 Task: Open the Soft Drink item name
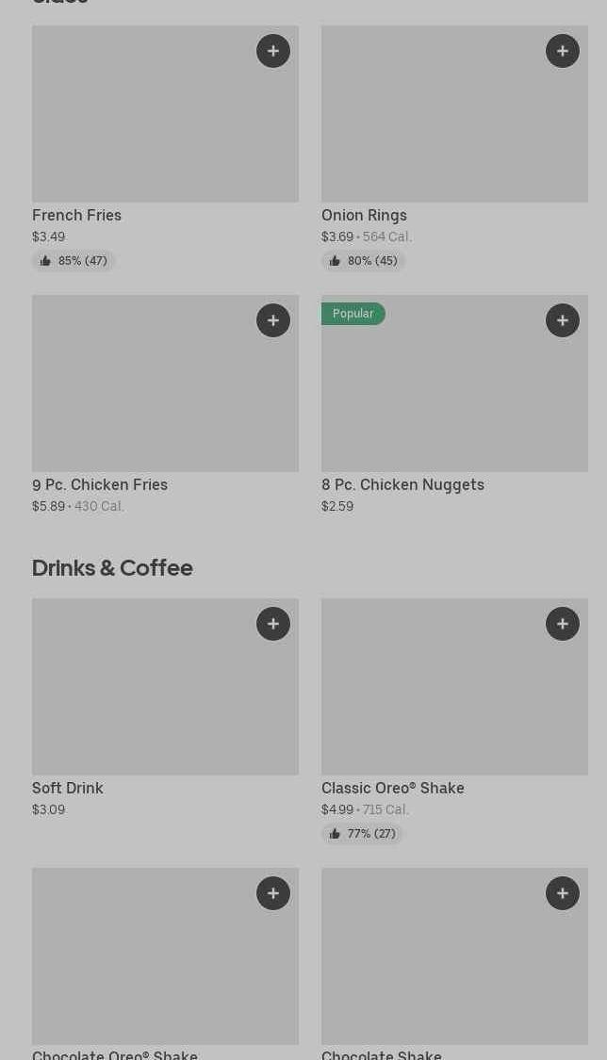(x=68, y=788)
